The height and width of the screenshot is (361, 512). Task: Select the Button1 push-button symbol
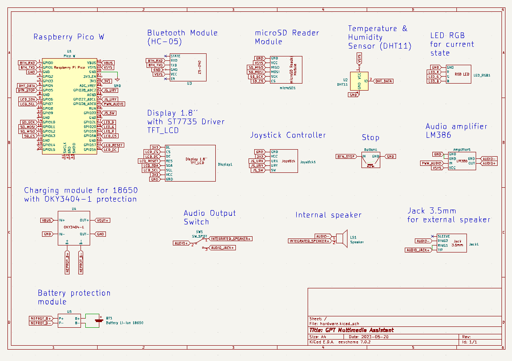pos(371,160)
